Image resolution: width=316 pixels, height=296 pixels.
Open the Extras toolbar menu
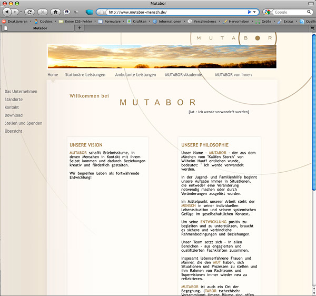(x=289, y=22)
